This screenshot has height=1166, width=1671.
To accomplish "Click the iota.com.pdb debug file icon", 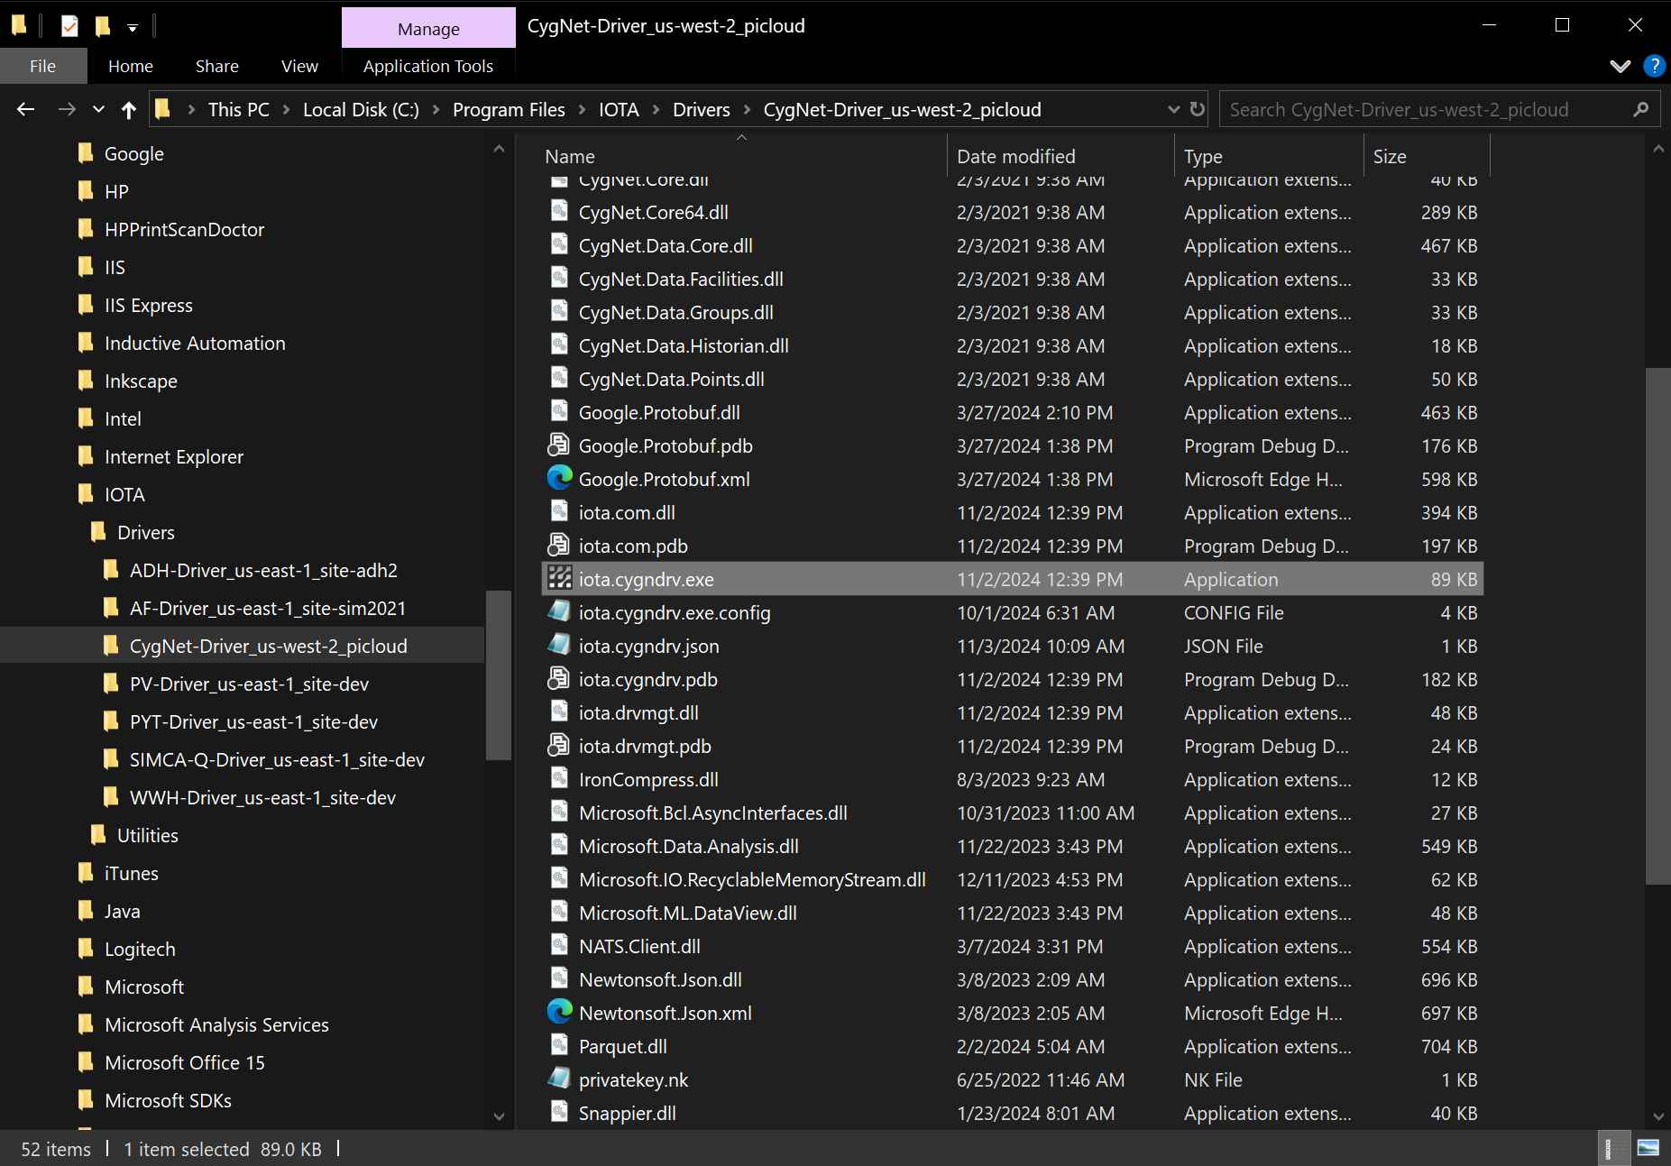I will [x=560, y=545].
